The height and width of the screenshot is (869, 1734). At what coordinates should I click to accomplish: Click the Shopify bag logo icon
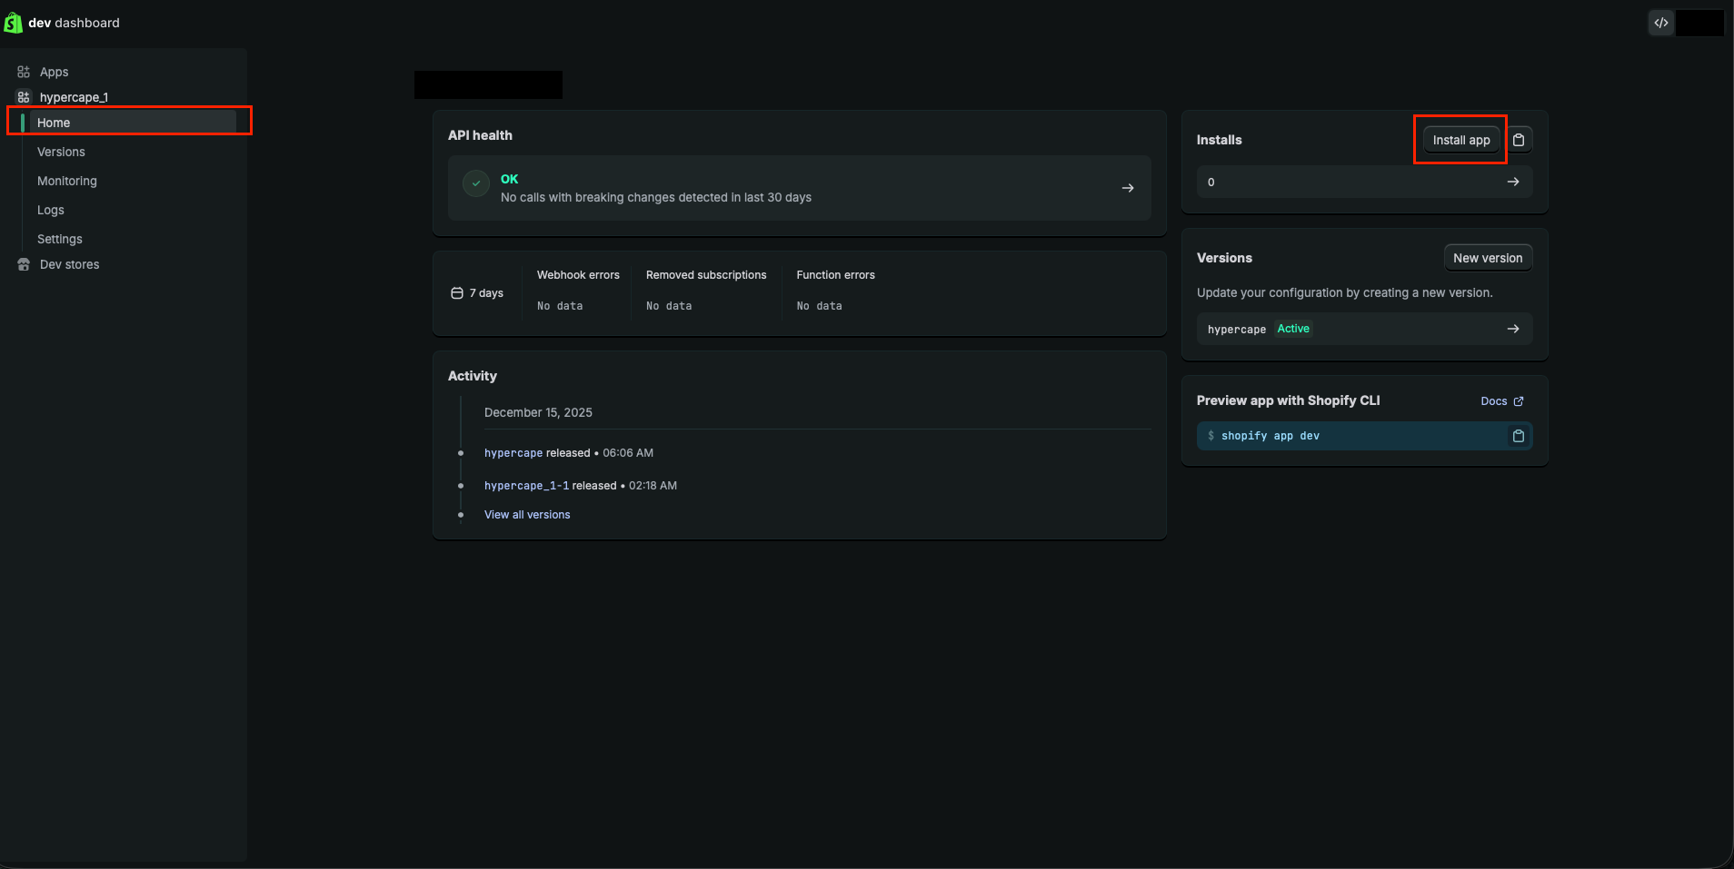[x=13, y=23]
